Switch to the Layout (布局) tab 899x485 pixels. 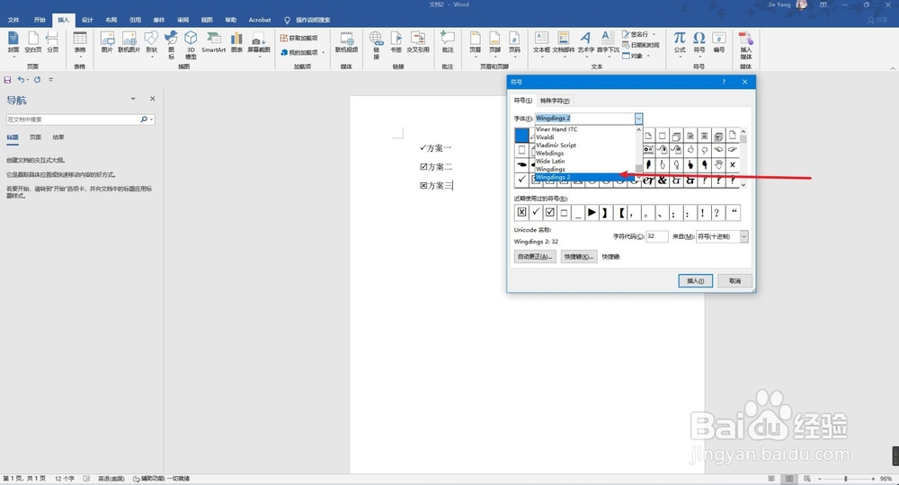click(111, 20)
